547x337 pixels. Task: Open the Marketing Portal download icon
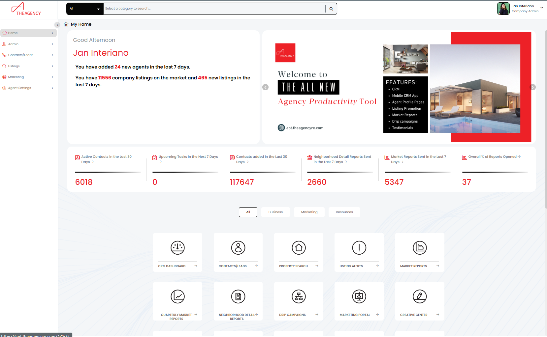[x=359, y=296]
